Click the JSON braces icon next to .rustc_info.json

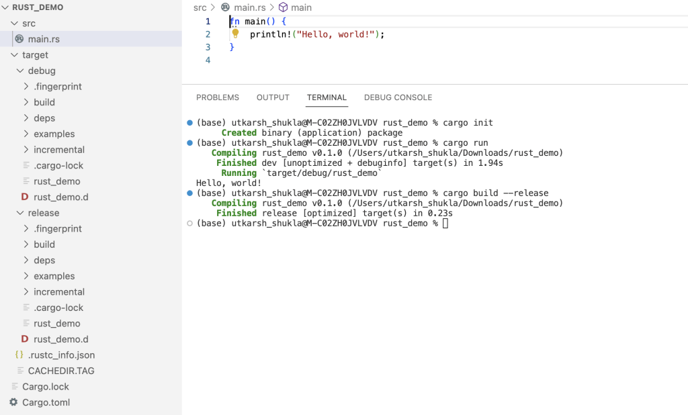pos(18,355)
